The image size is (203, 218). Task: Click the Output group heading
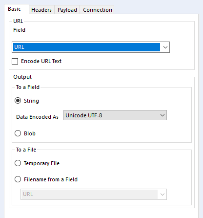(22, 77)
